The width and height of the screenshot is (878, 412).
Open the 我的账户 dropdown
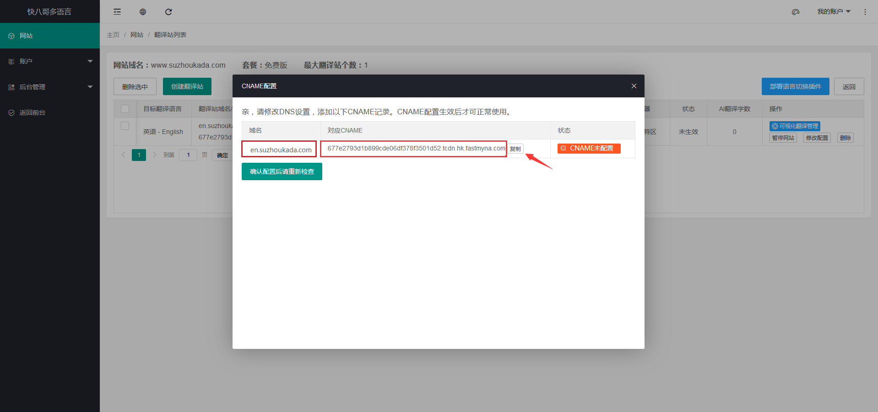[833, 11]
